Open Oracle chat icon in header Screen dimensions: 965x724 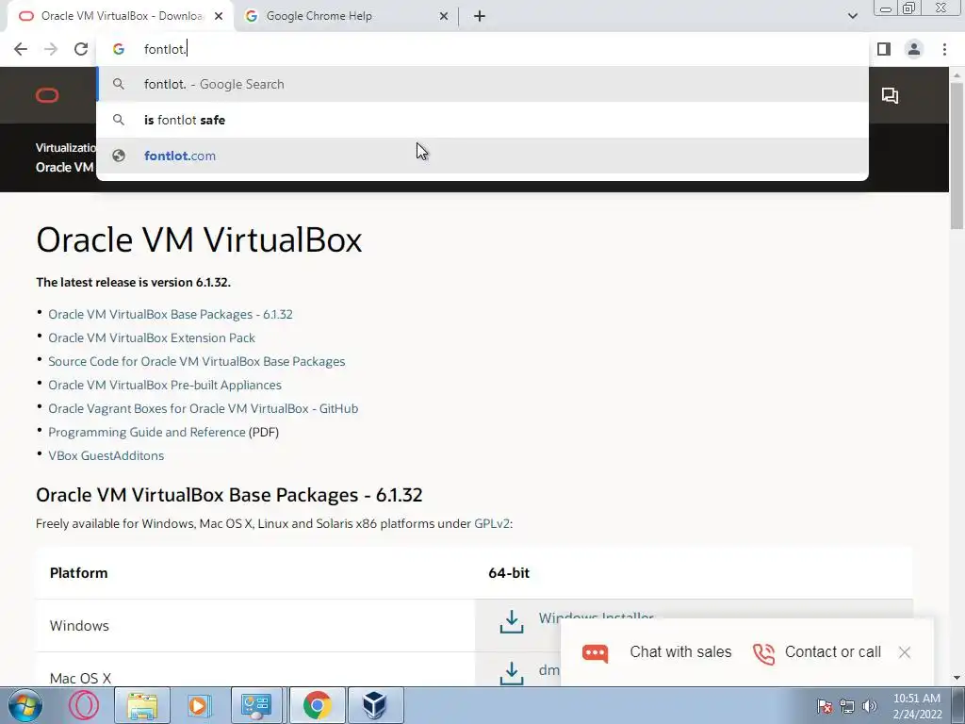click(890, 95)
